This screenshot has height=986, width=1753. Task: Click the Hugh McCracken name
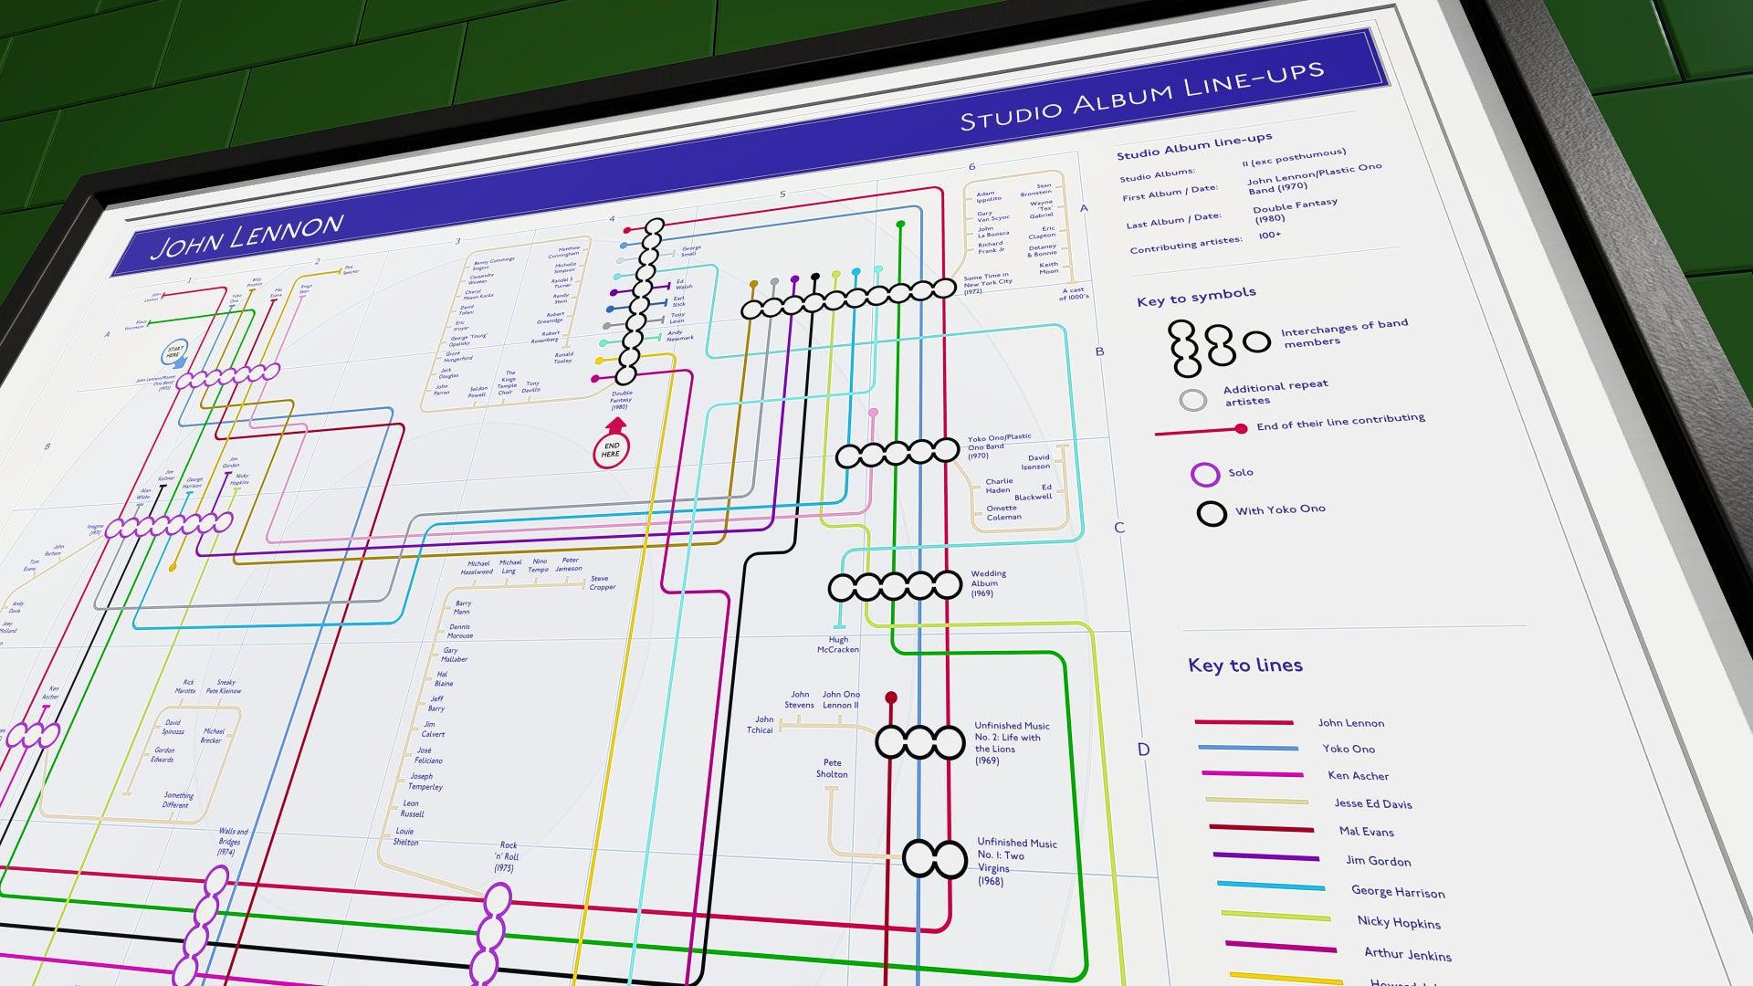coord(837,645)
